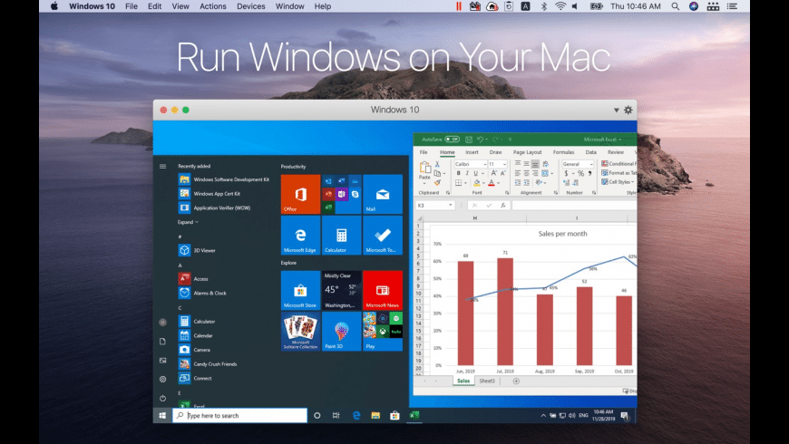Open the Mail tile
The image size is (789, 444).
(x=383, y=194)
